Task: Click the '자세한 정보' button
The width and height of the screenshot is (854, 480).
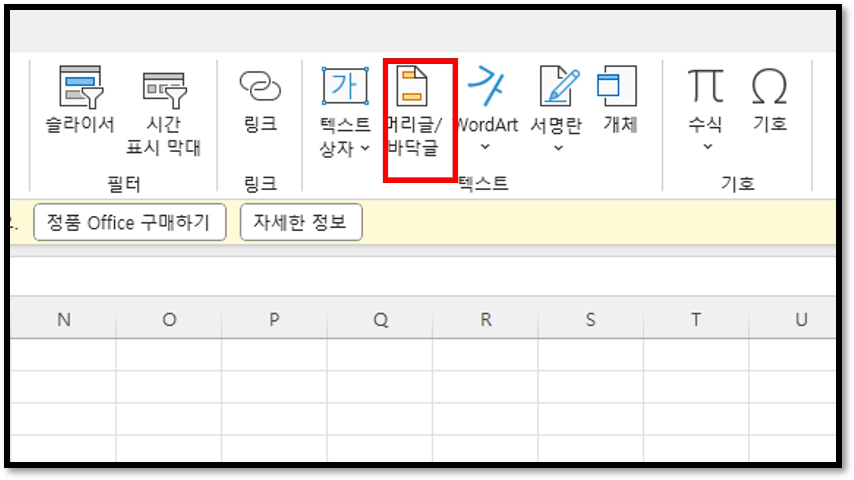Action: tap(301, 222)
